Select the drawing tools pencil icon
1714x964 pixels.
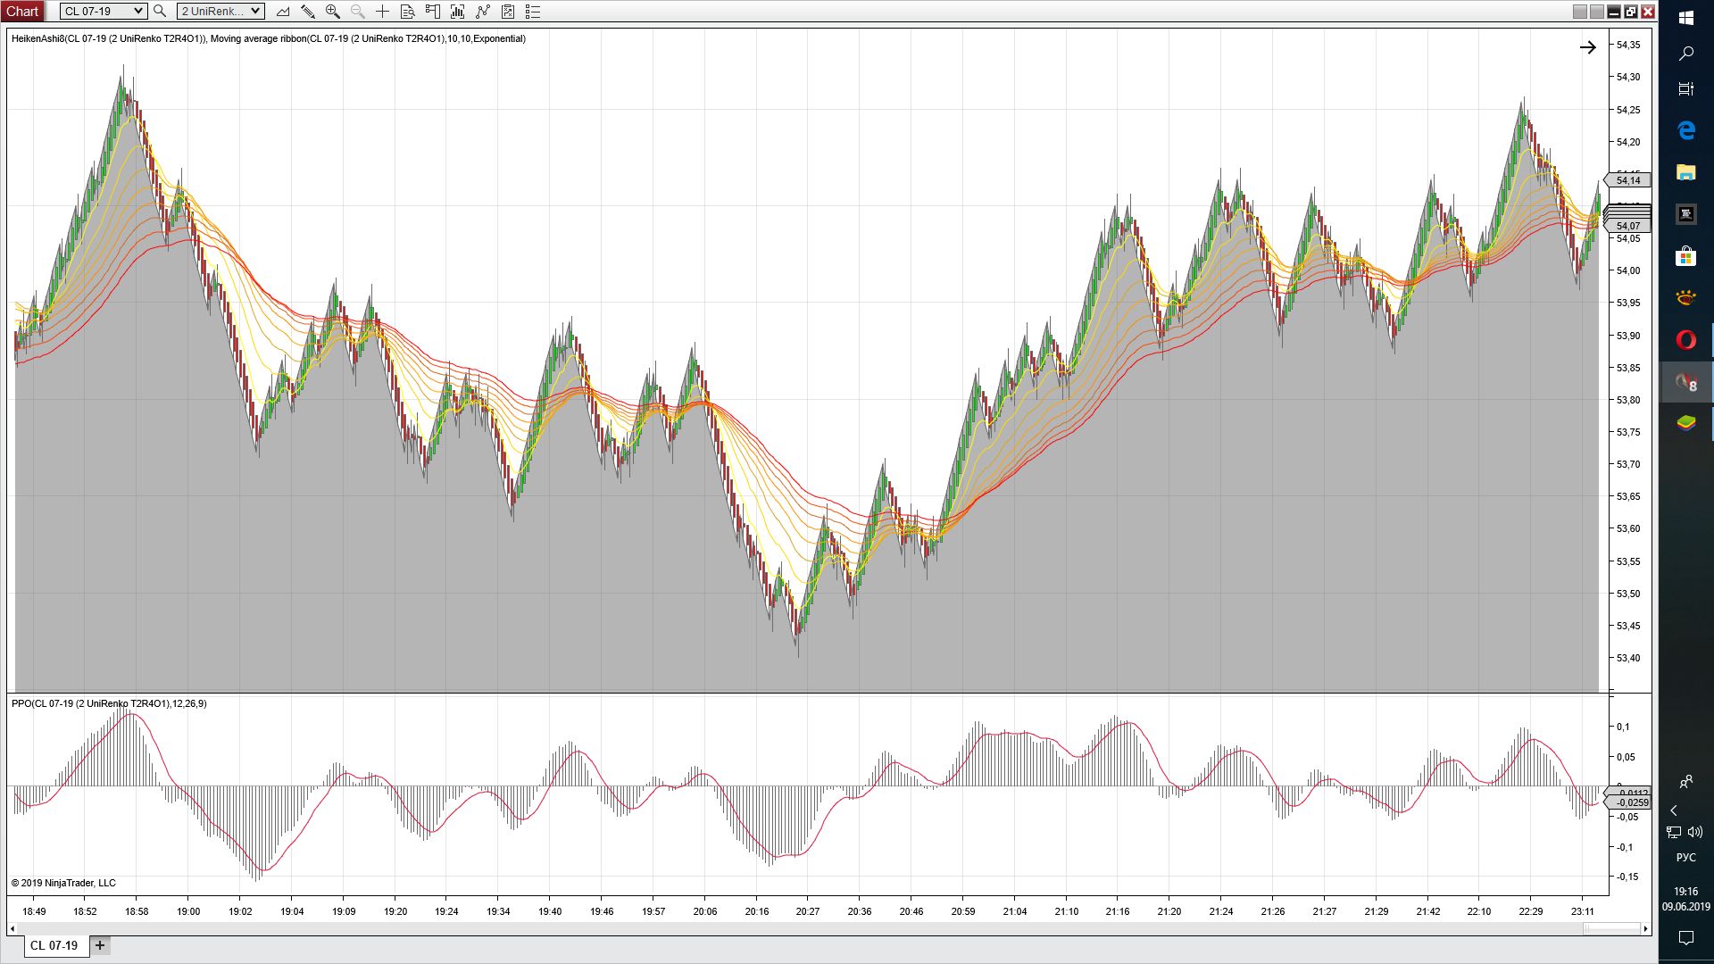(307, 12)
